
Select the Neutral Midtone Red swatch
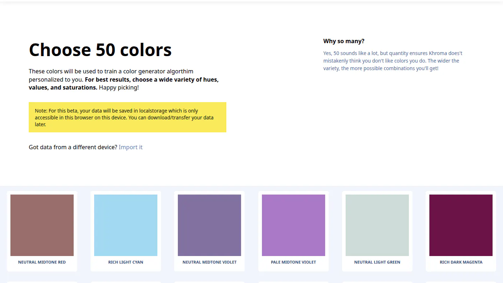pos(42,225)
